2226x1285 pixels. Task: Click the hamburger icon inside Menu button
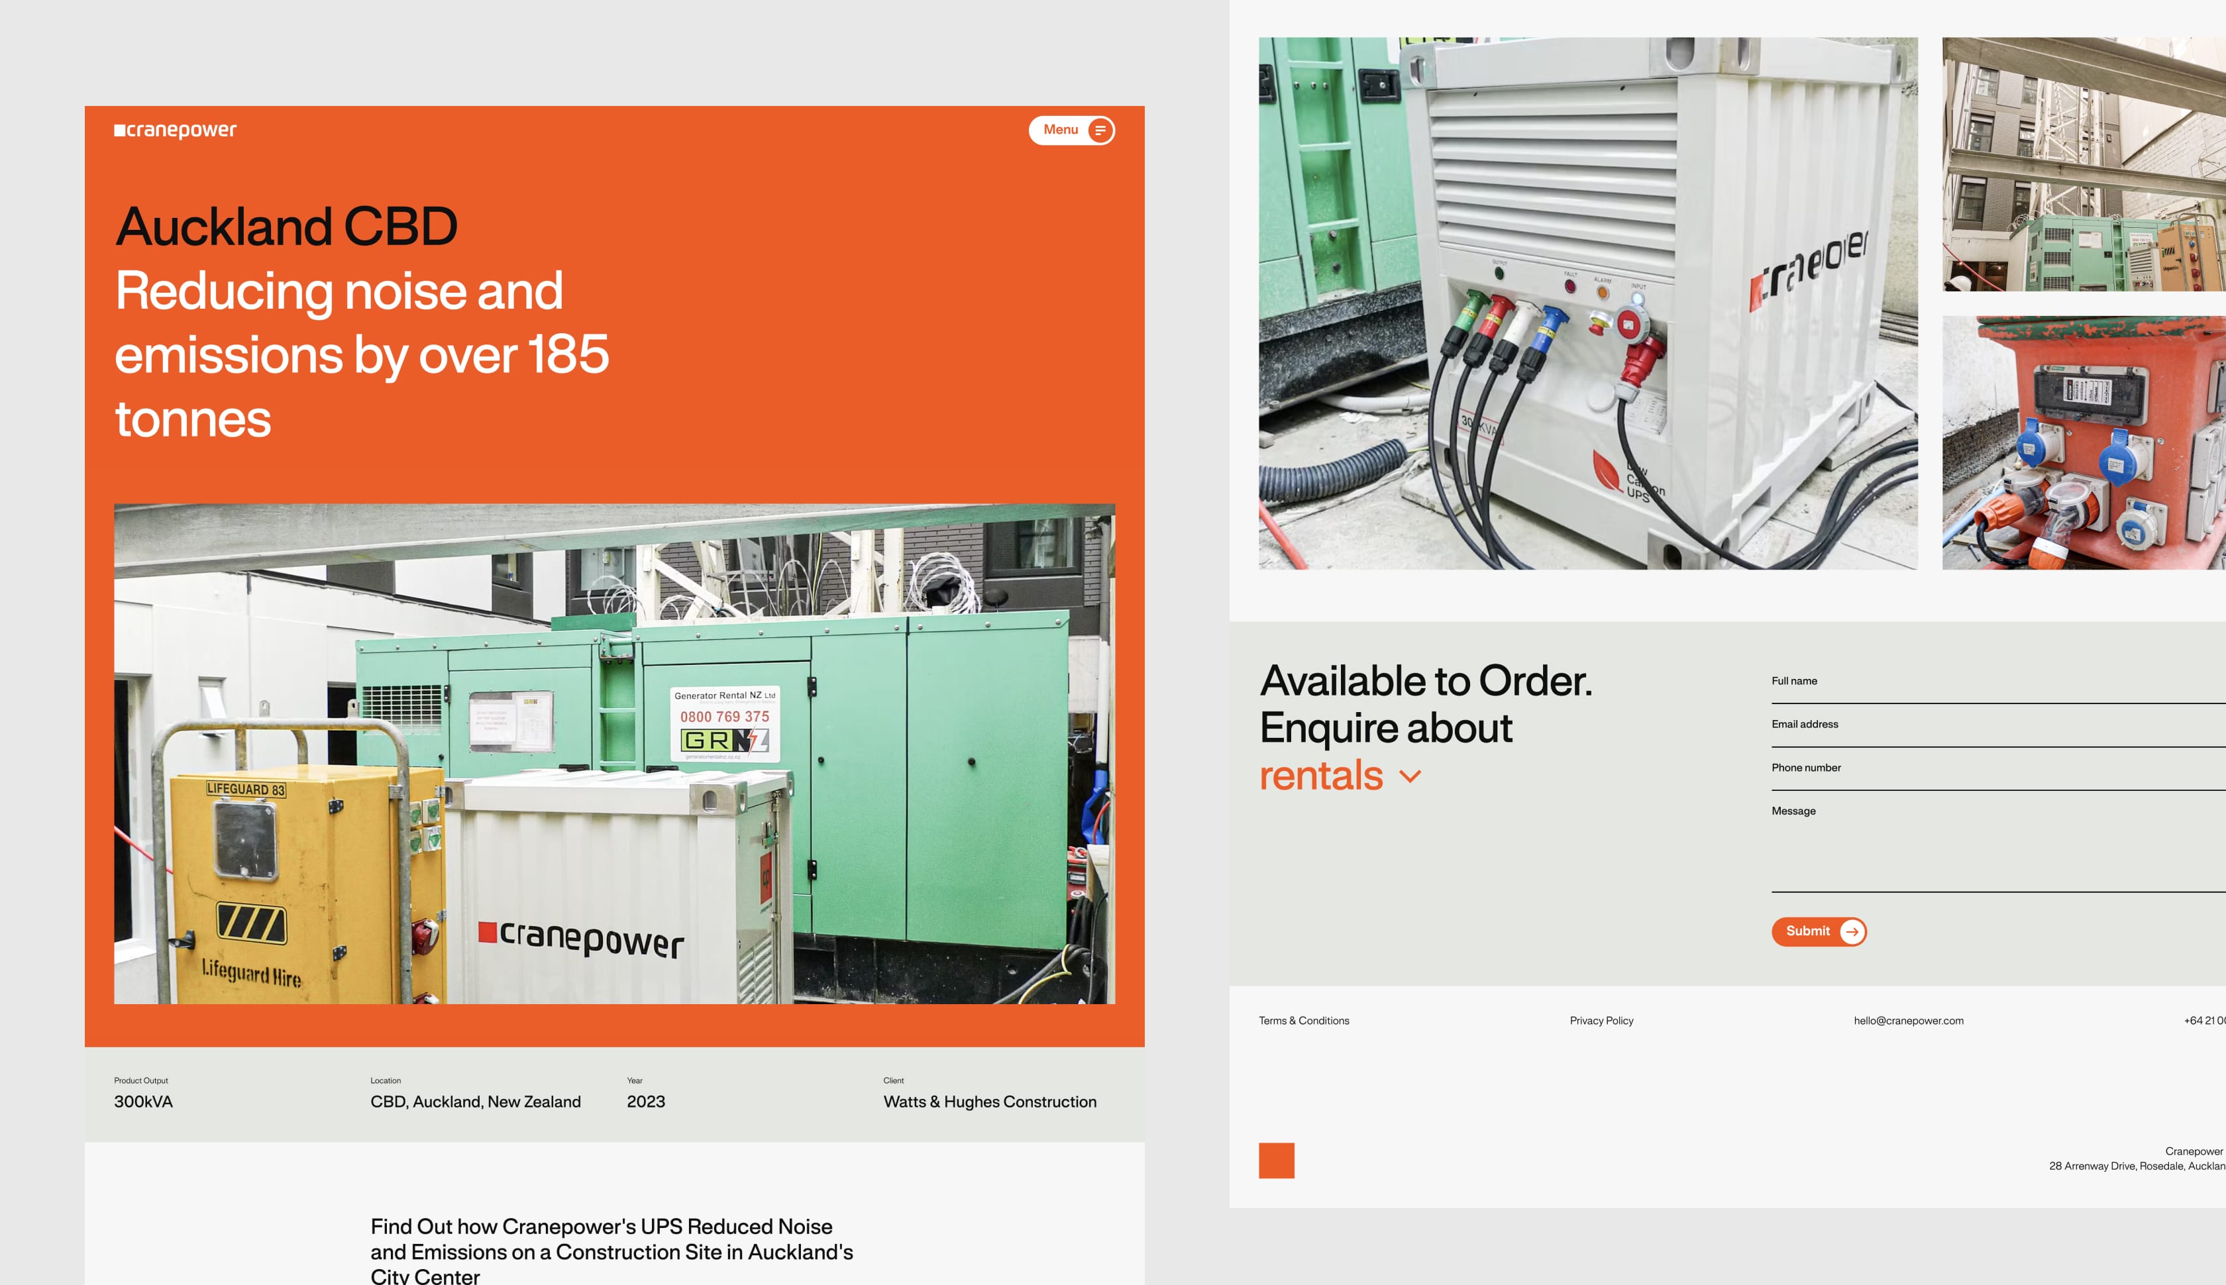[1100, 130]
